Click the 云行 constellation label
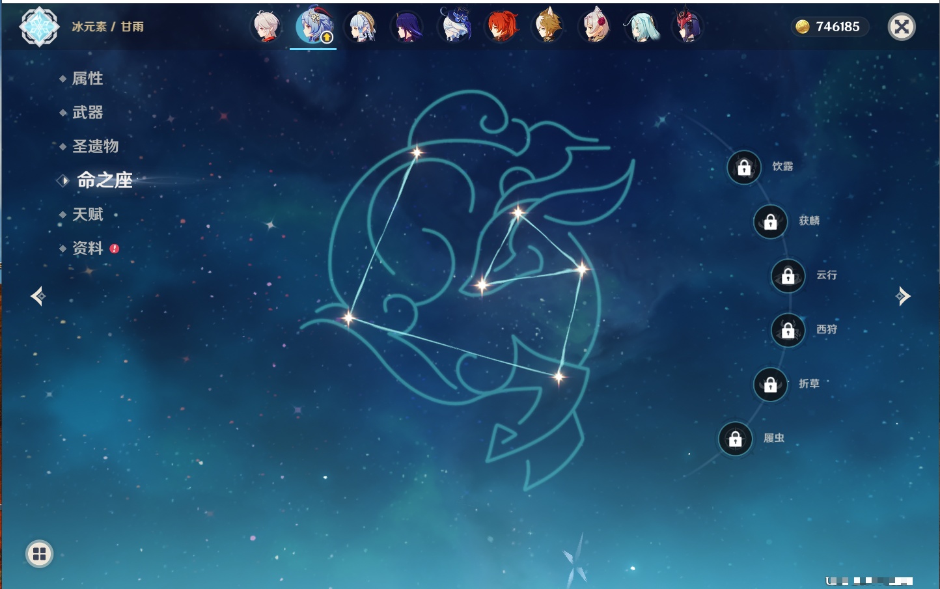940x589 pixels. tap(827, 275)
